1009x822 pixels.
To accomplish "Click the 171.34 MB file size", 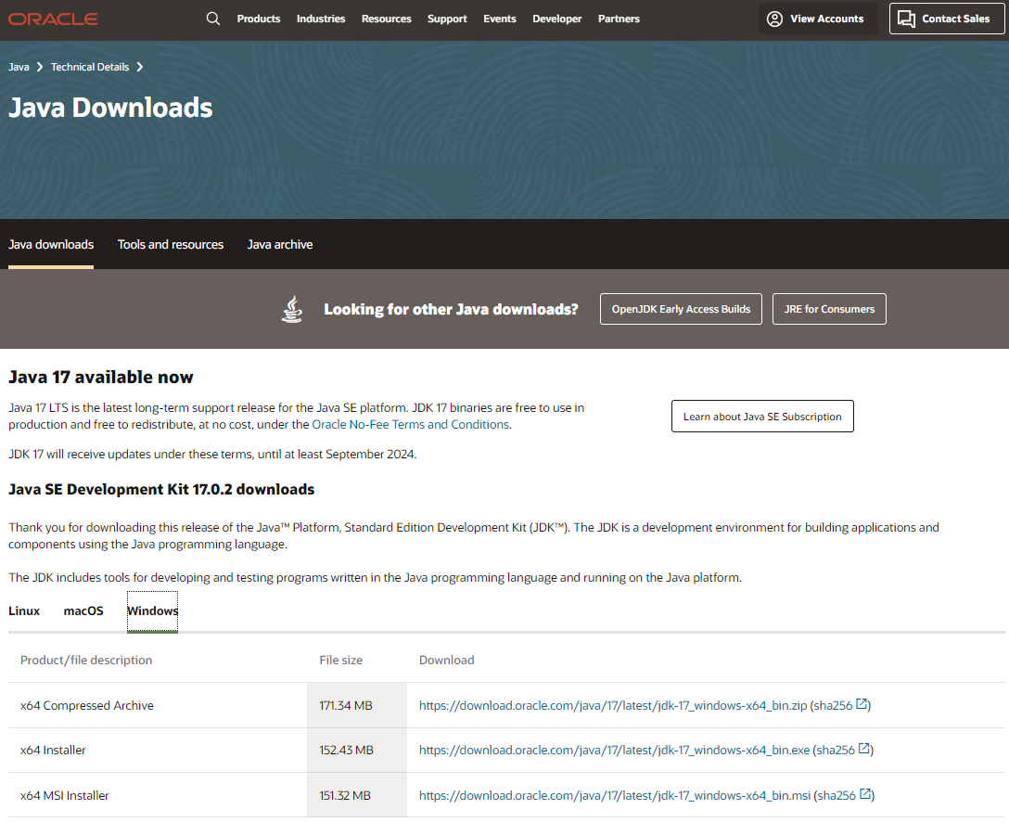I will pos(346,705).
